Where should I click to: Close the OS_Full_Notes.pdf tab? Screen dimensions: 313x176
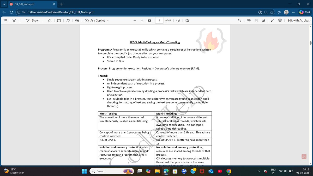pos(53,4)
